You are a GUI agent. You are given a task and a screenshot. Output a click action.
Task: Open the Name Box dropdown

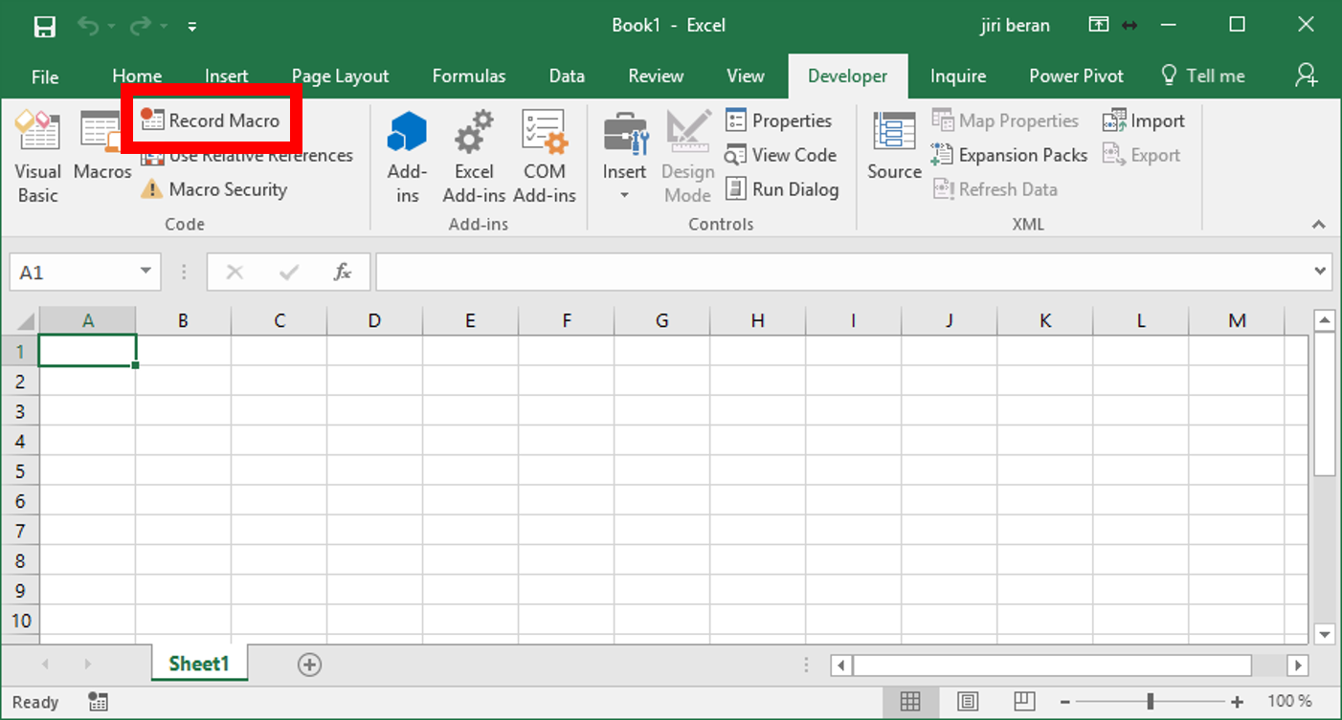145,272
